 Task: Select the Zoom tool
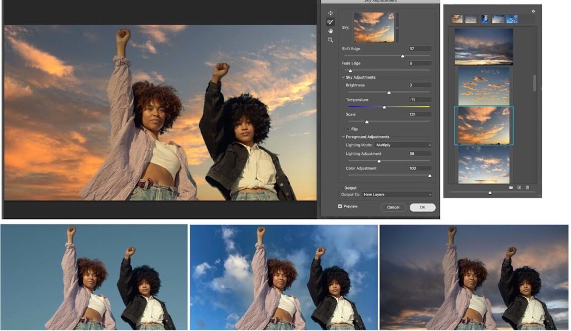(x=330, y=40)
